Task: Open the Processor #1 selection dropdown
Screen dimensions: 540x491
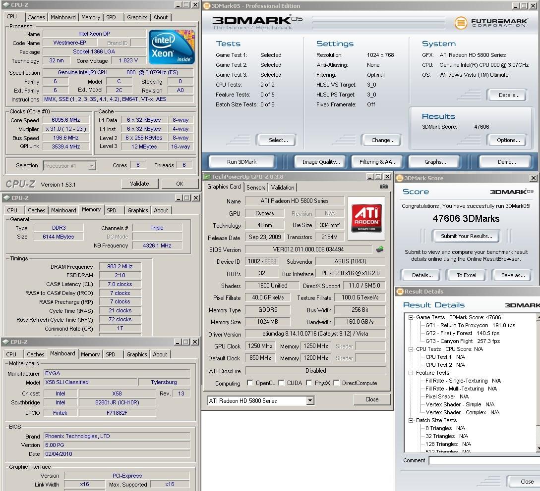Action: [92, 166]
